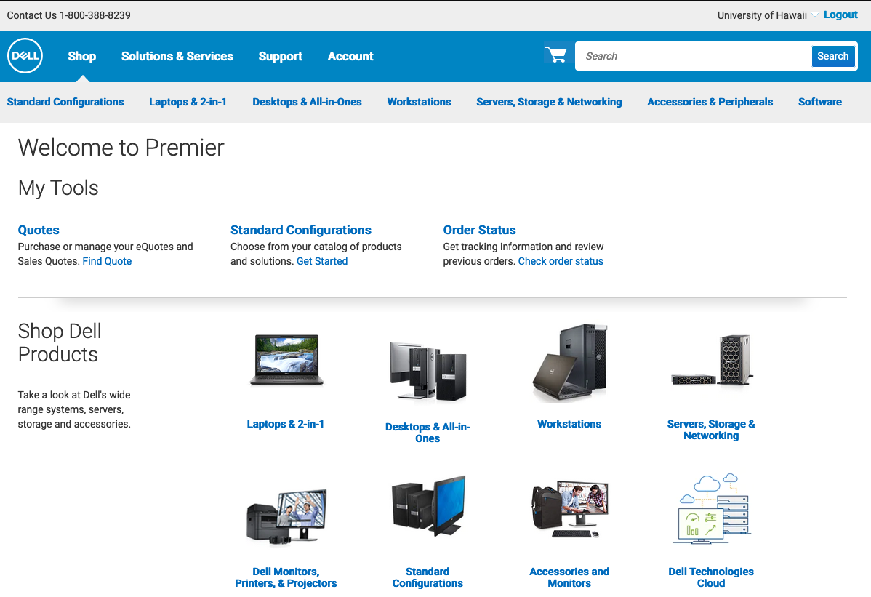The width and height of the screenshot is (871, 597).
Task: Click the Workstations product image
Action: [569, 363]
